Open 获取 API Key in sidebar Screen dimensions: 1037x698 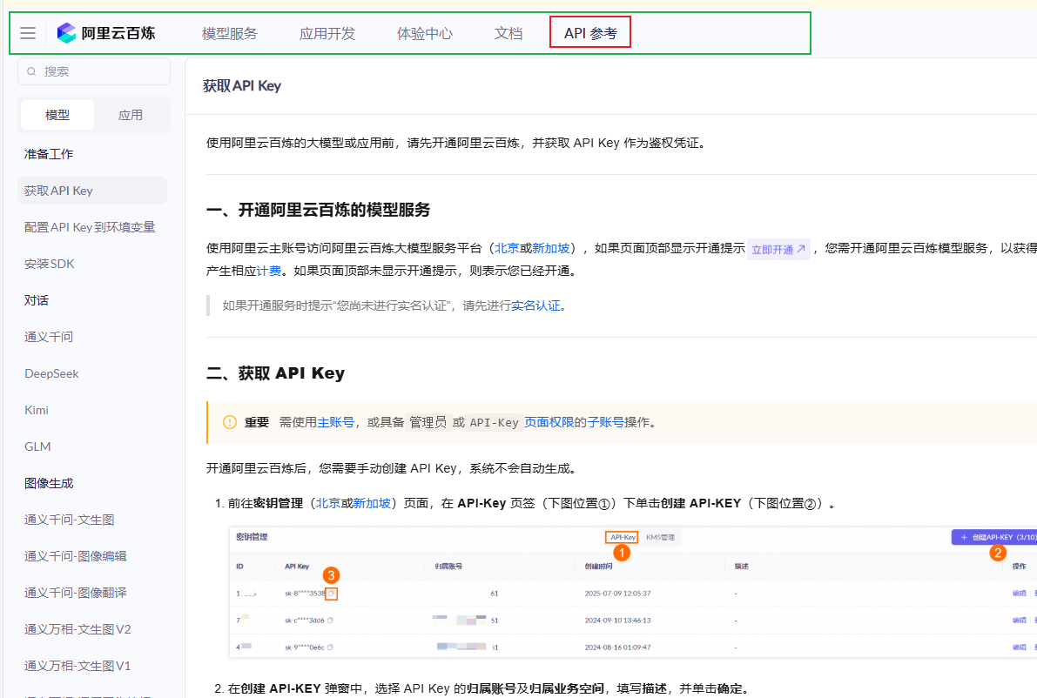click(x=92, y=191)
